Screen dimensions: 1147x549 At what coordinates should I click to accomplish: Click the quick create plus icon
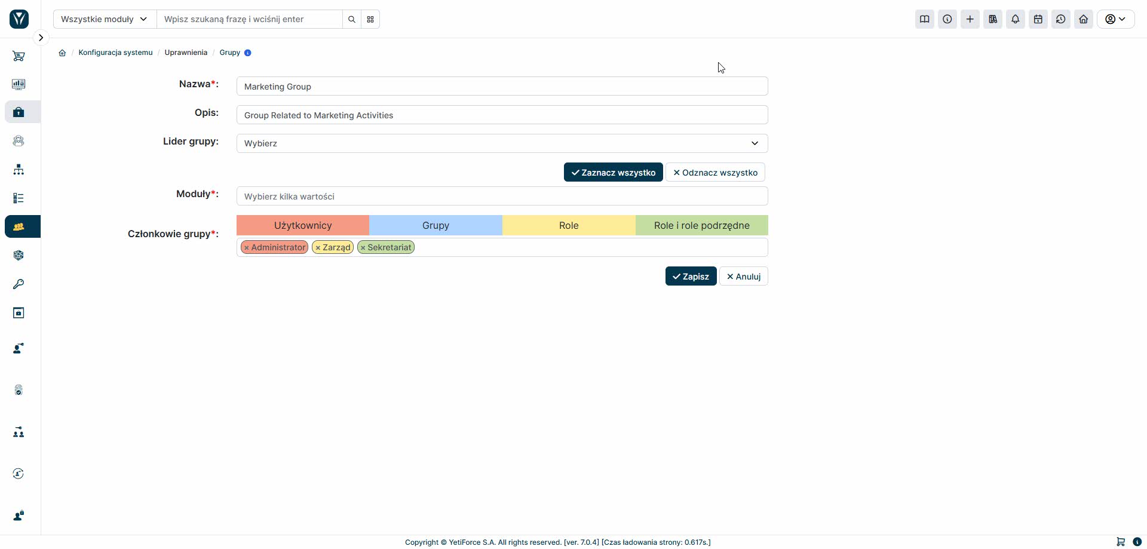[970, 19]
